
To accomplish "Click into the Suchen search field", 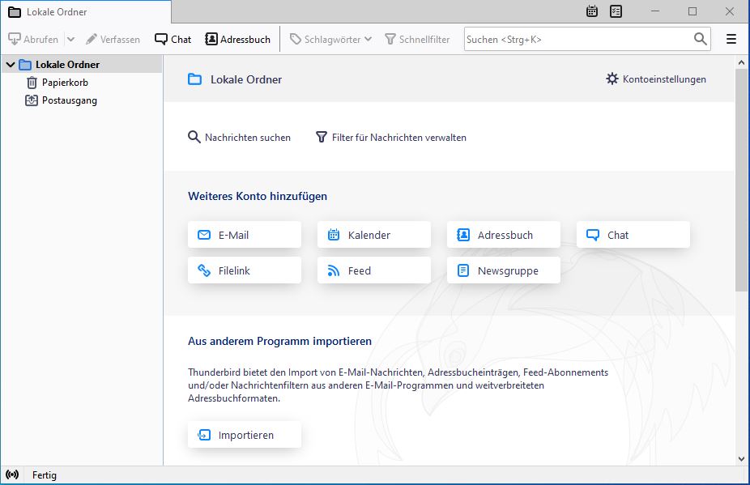I will tap(575, 39).
